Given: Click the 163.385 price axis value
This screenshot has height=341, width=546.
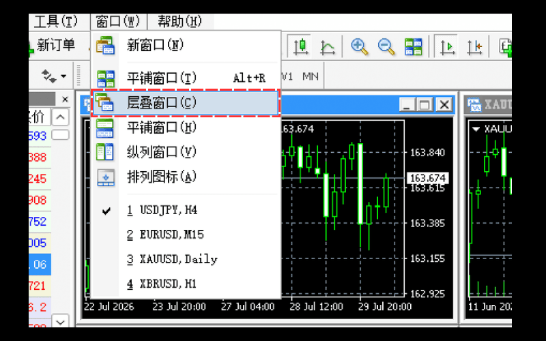Looking at the screenshot, I should click(x=427, y=223).
